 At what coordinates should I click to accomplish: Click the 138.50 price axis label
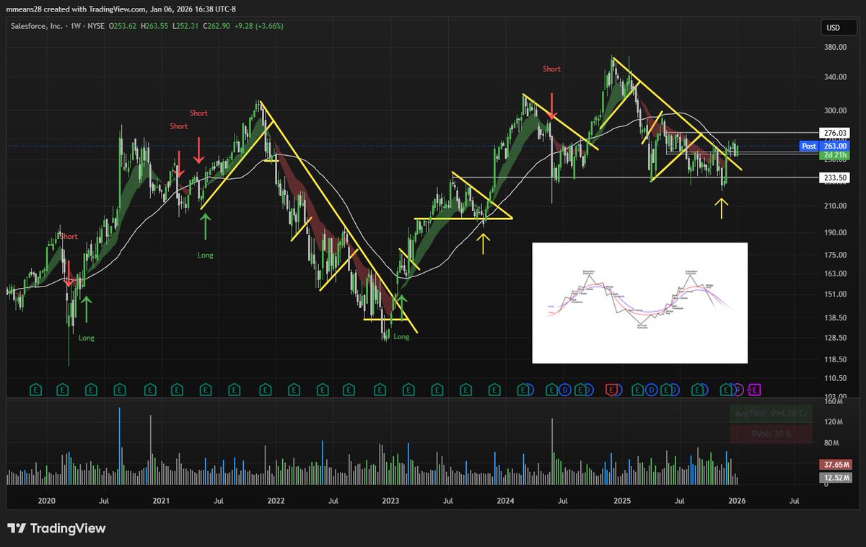pos(835,318)
